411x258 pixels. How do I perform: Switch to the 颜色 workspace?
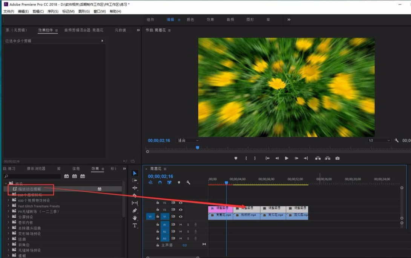190,20
